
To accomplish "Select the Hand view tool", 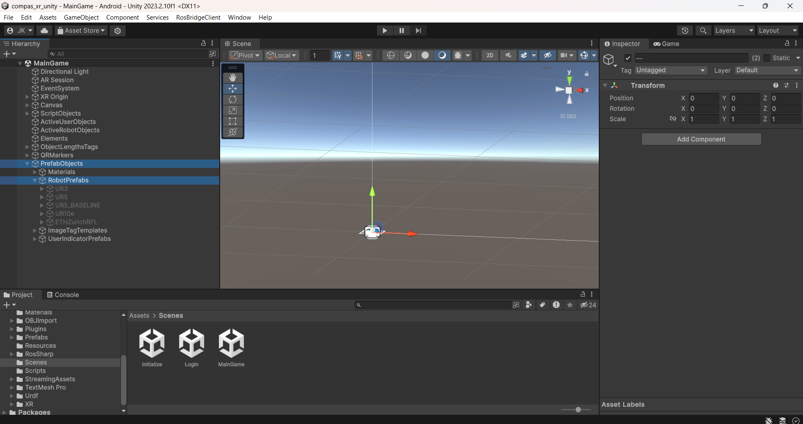I will (x=233, y=78).
